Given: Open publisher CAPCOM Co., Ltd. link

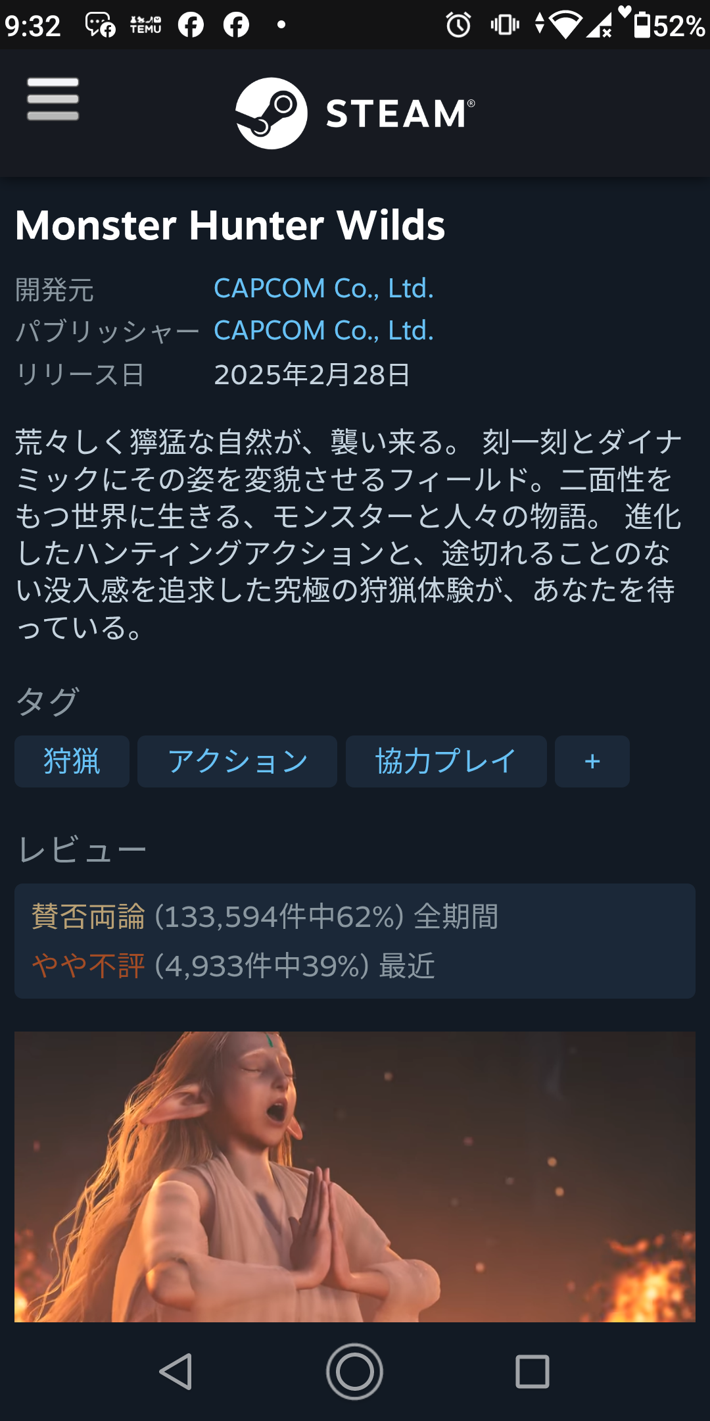Looking at the screenshot, I should click(x=323, y=330).
